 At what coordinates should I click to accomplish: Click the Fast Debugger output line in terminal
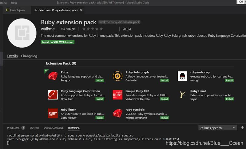(93, 139)
